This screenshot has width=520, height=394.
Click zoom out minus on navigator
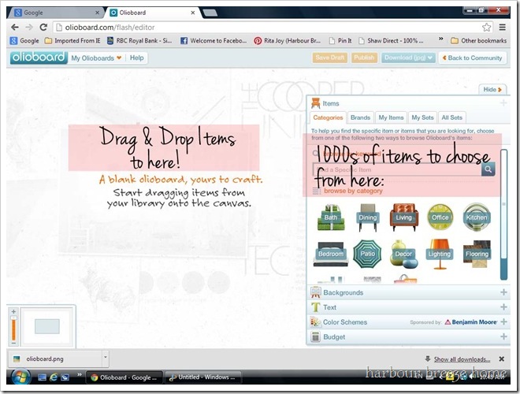[13, 343]
